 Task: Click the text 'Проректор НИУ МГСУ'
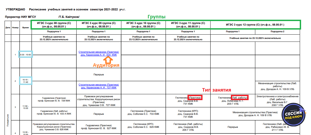click(x=21, y=17)
